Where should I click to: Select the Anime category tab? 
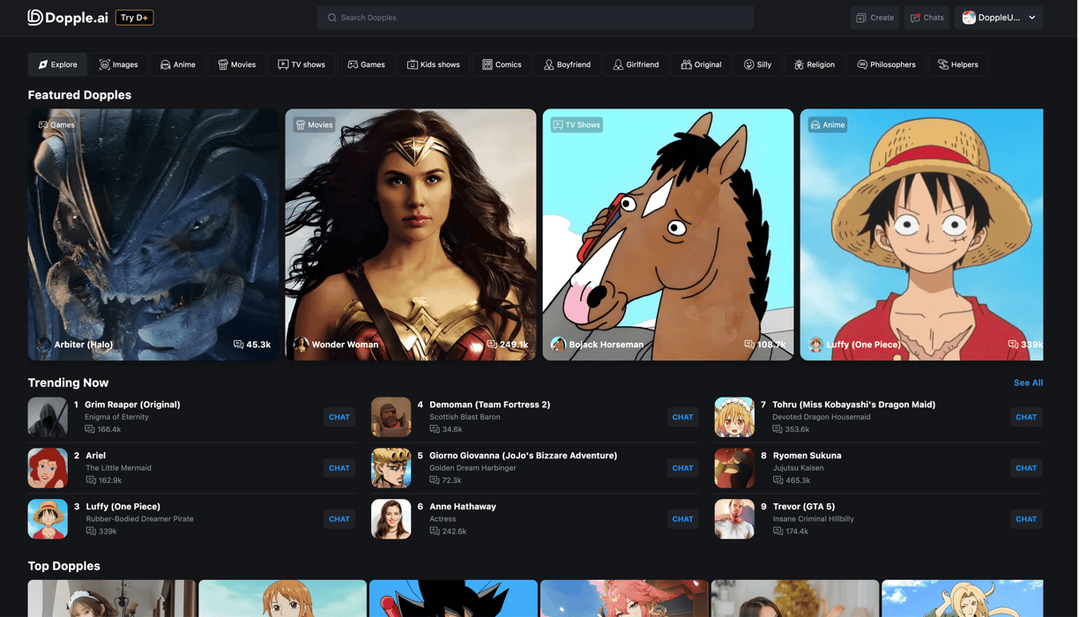pyautogui.click(x=178, y=64)
